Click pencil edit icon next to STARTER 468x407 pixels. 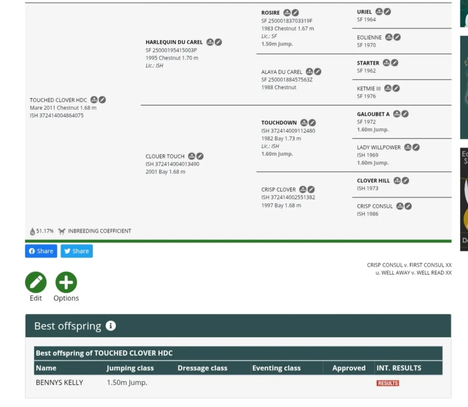tap(395, 63)
